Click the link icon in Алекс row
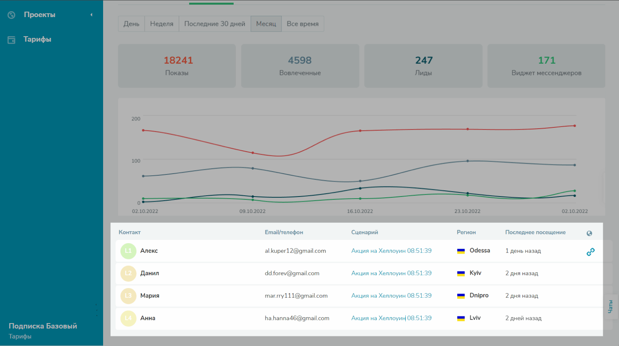The image size is (619, 346). (x=590, y=252)
